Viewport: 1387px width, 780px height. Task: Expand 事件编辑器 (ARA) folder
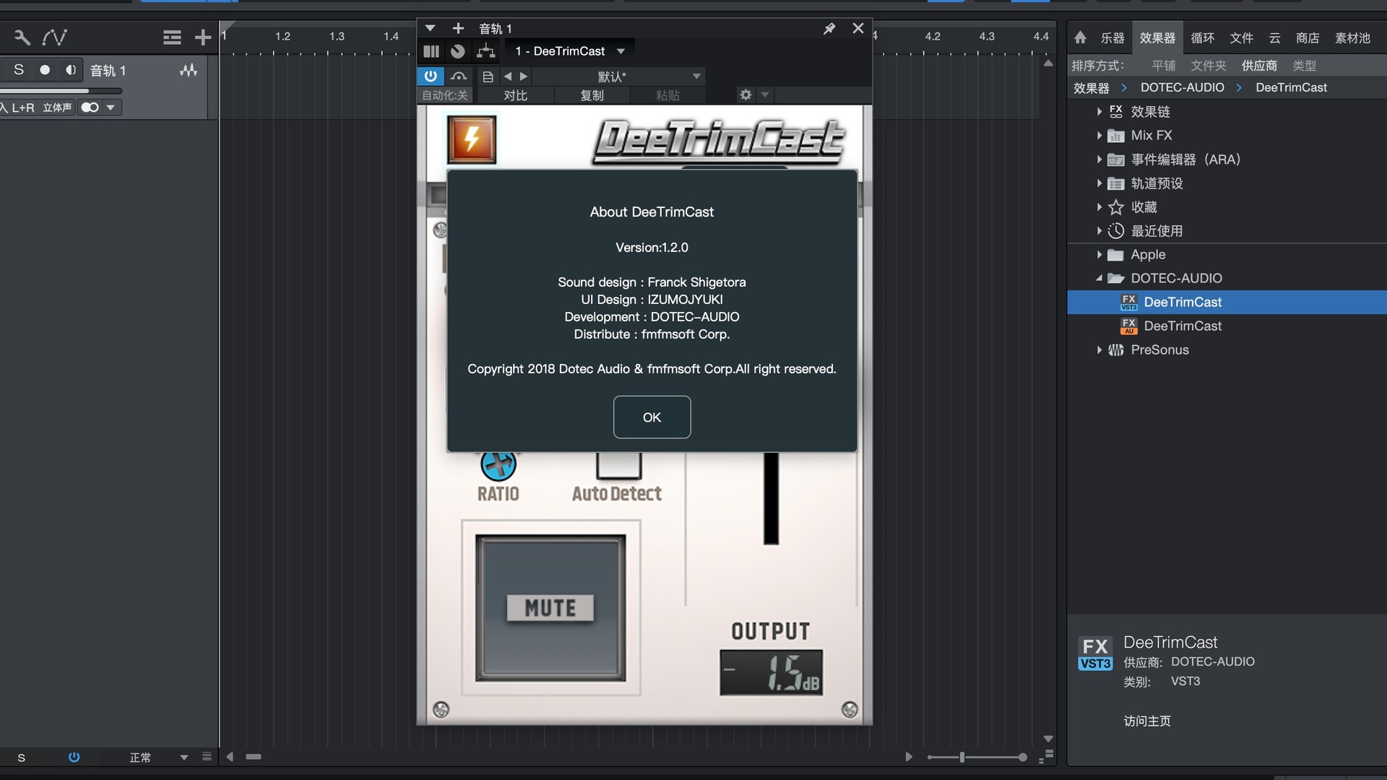click(x=1099, y=160)
